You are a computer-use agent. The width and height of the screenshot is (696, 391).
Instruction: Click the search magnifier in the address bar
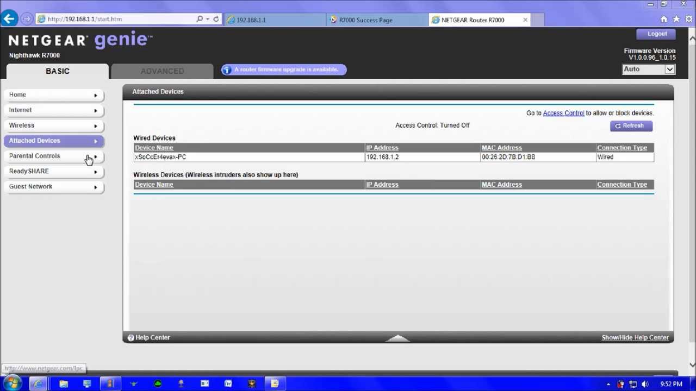click(200, 19)
